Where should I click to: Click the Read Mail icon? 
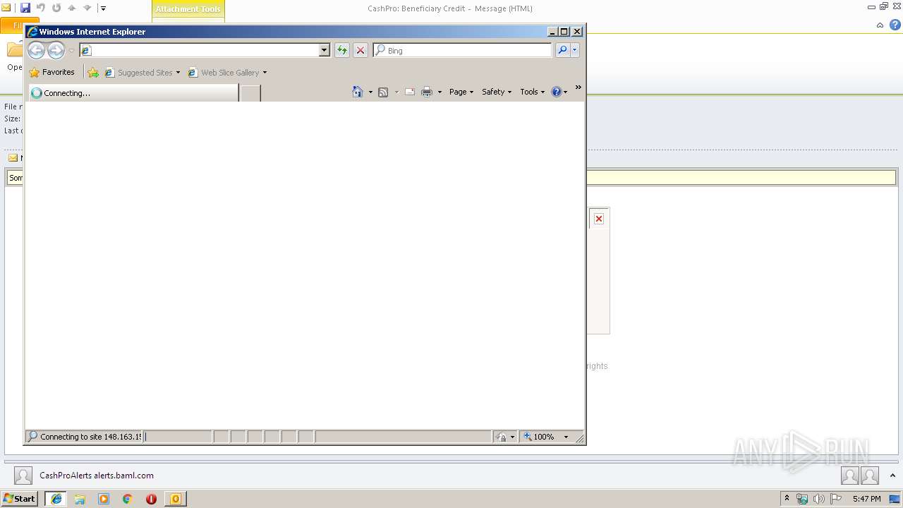pyautogui.click(x=410, y=92)
